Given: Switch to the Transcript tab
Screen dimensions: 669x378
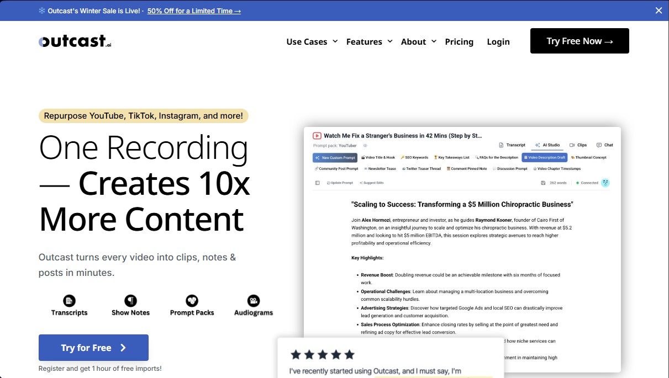Looking at the screenshot, I should (512, 145).
